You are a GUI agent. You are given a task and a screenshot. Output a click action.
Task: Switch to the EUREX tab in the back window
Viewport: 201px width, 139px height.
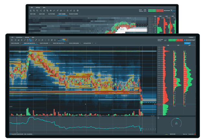[74, 14]
